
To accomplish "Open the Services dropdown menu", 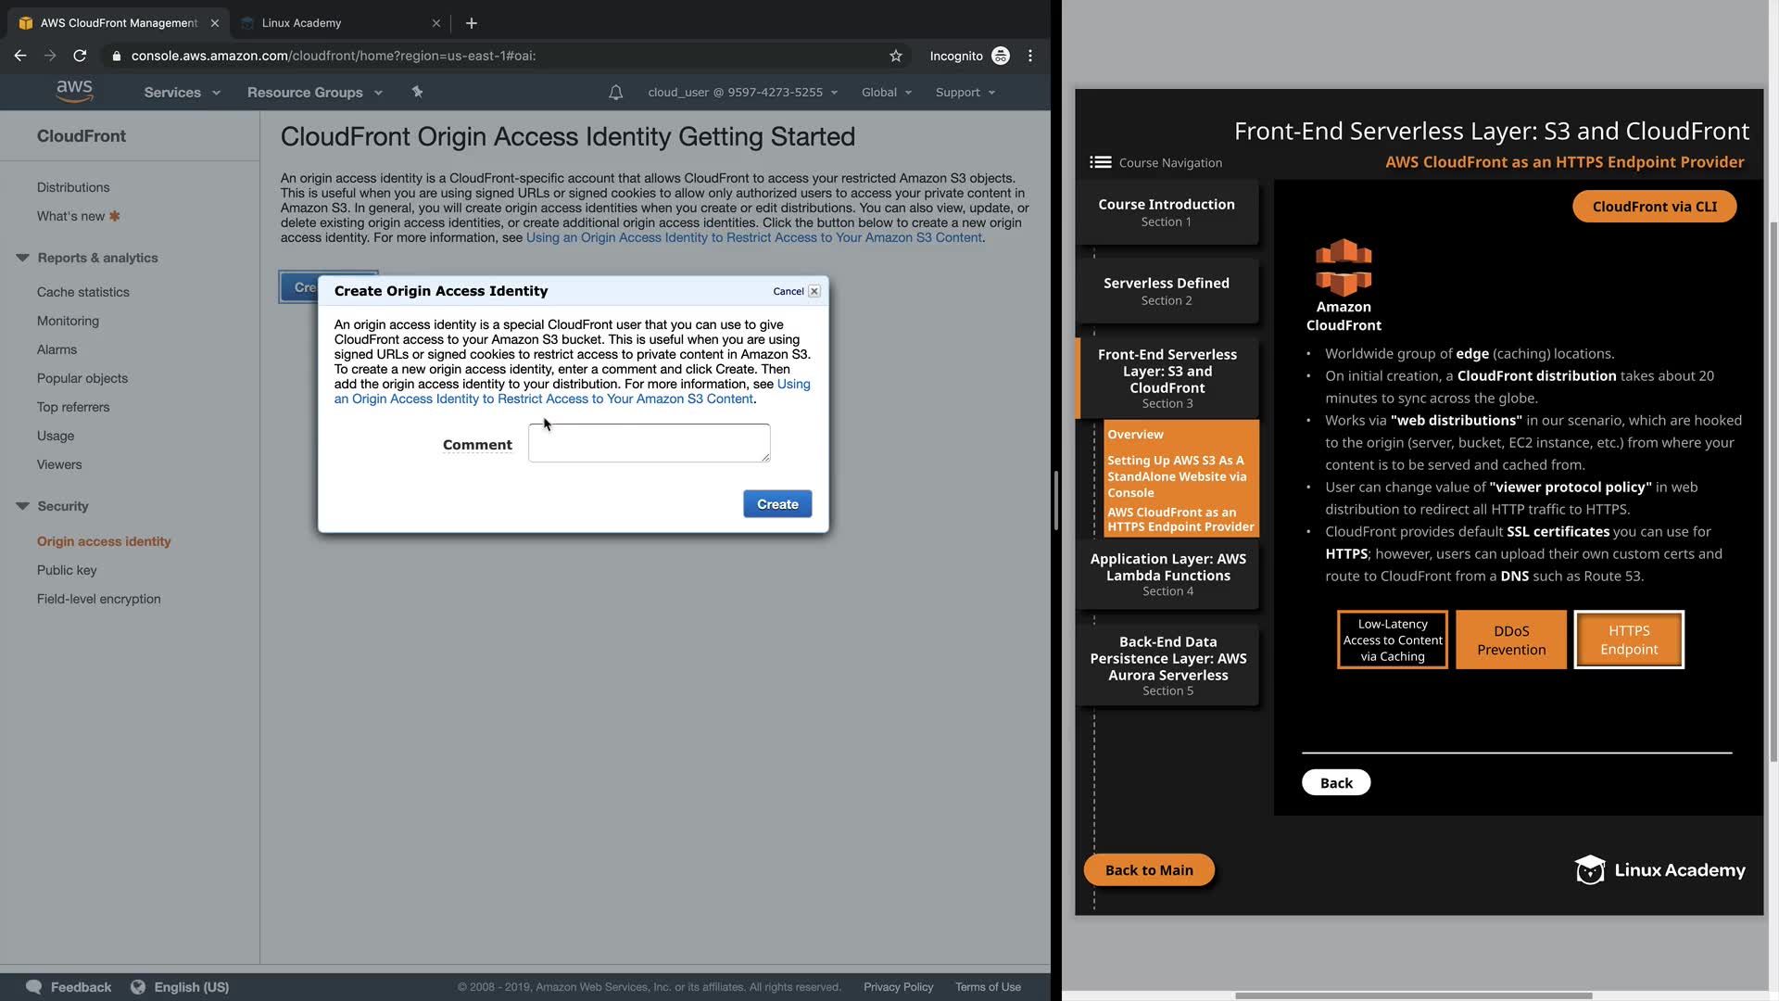I will [x=182, y=93].
